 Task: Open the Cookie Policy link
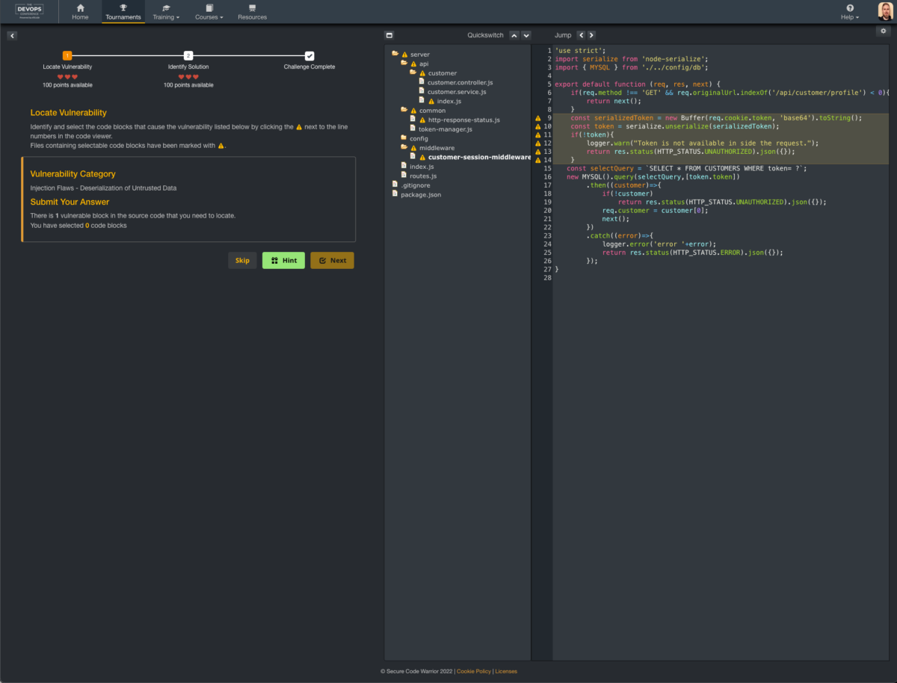click(x=474, y=671)
